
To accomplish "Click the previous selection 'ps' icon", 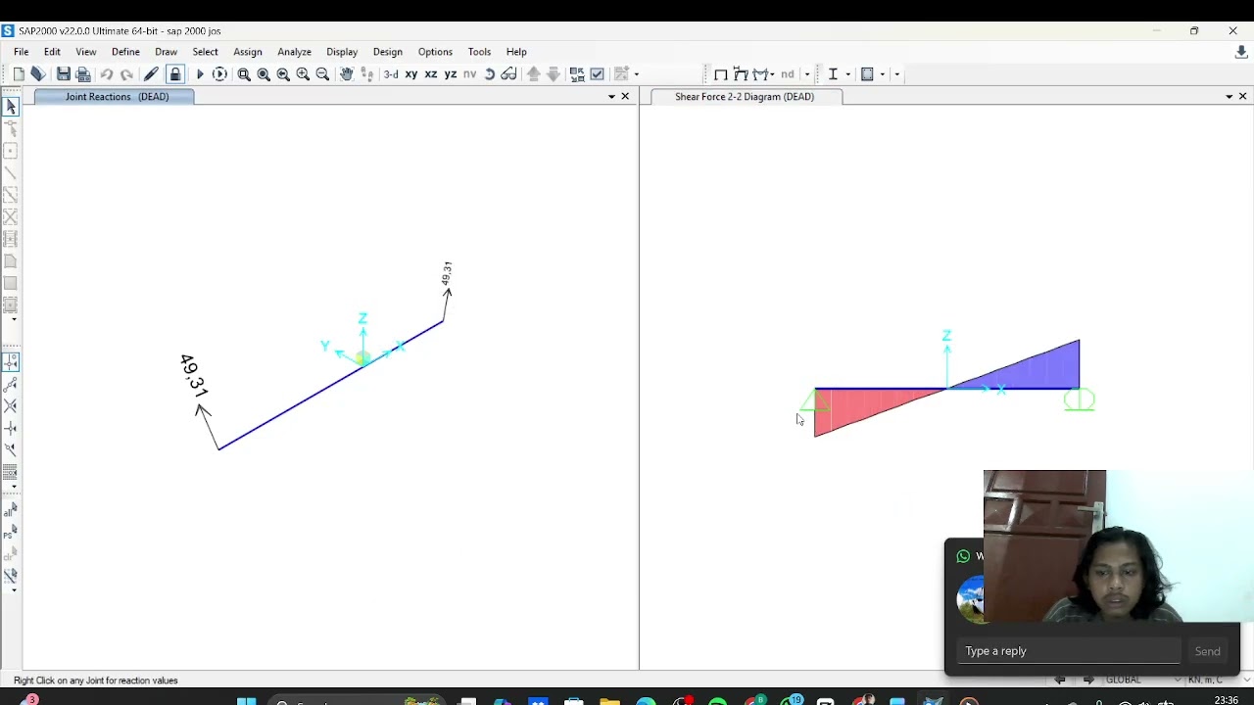I will 11,533.
